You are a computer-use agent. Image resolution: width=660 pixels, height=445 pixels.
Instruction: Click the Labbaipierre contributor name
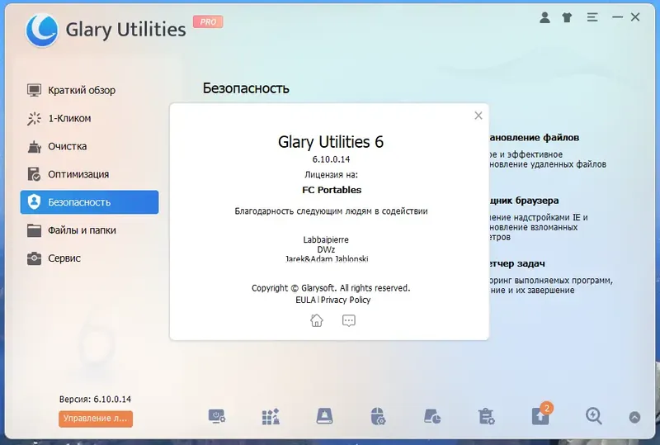(326, 239)
